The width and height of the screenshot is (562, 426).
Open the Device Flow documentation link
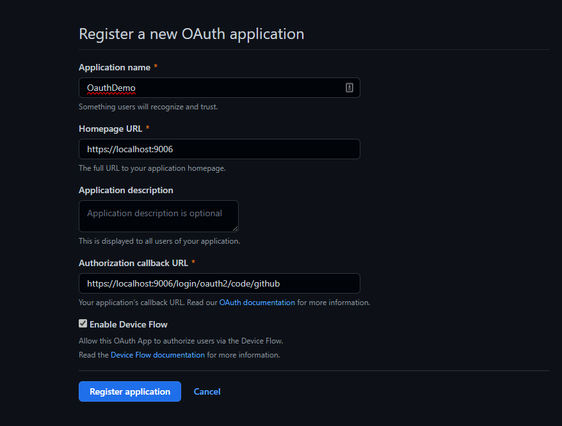coord(157,355)
